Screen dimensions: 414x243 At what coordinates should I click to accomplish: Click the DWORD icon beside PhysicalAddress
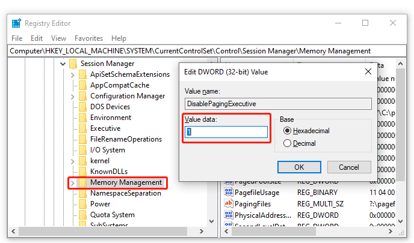coord(229,215)
